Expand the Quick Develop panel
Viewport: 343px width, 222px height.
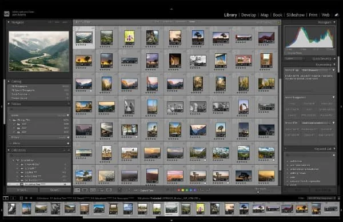(x=334, y=59)
